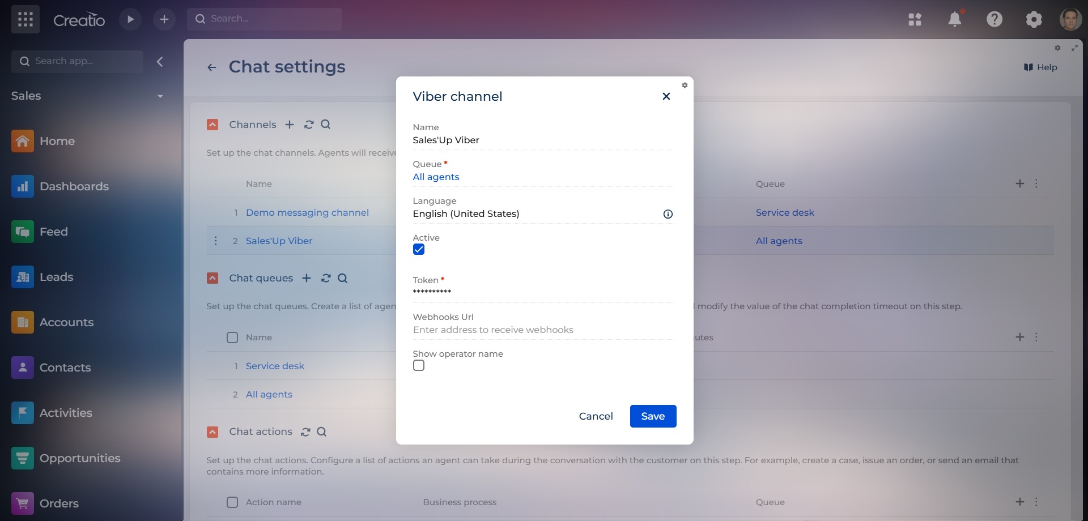The height and width of the screenshot is (521, 1088).
Task: Open the Chat queues table header kebab menu
Action: click(x=1036, y=337)
